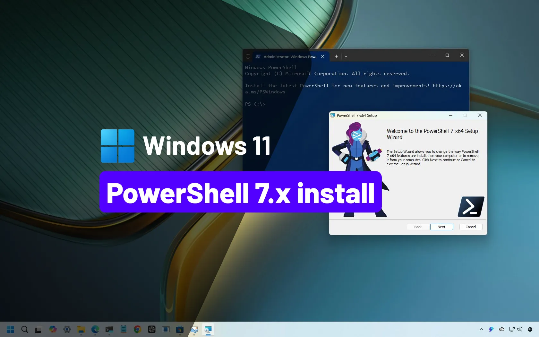
Task: Expand the terminal profile dropdown chevron
Action: 346,56
